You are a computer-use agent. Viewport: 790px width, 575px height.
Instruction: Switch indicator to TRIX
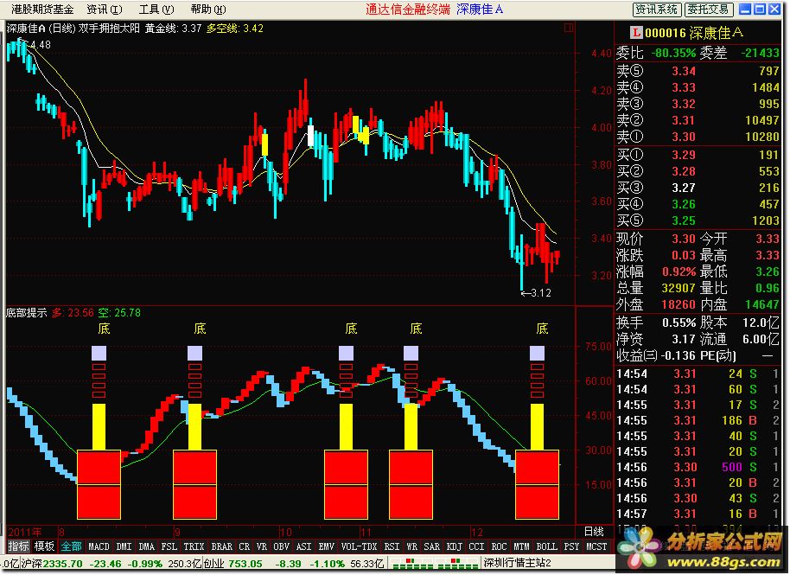point(194,546)
